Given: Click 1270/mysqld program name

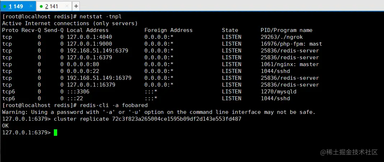Looking at the screenshot, I should tap(278, 92).
